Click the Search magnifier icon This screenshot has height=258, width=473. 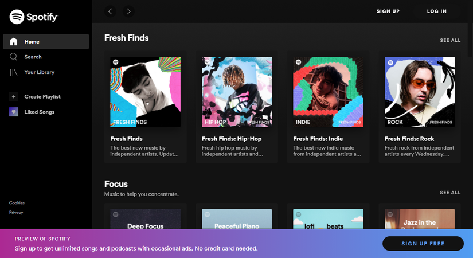(x=14, y=57)
